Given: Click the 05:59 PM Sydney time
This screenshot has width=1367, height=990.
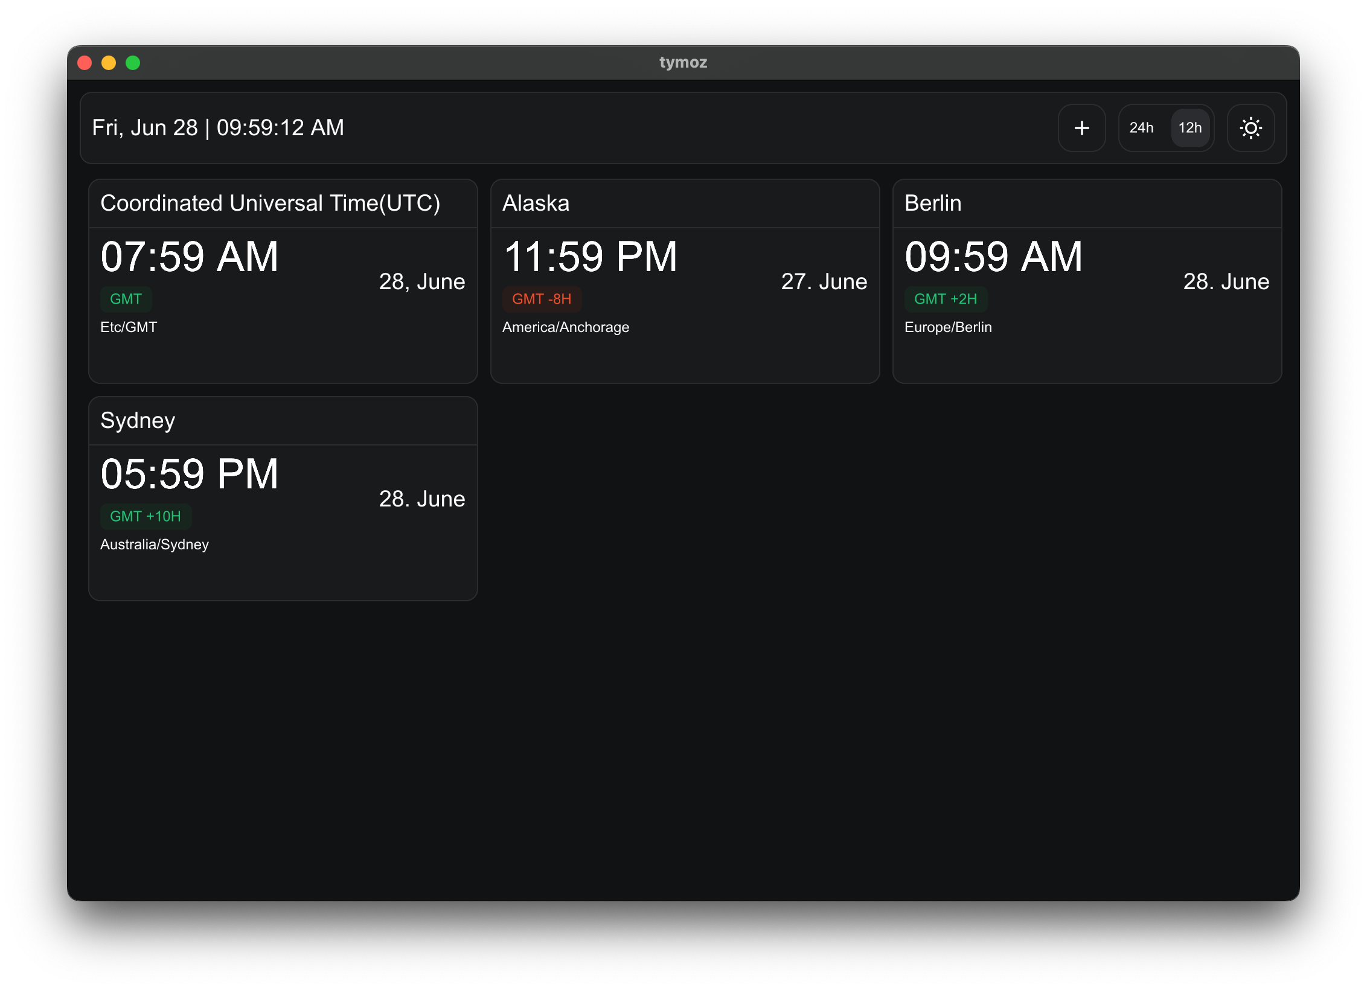Looking at the screenshot, I should (x=189, y=474).
